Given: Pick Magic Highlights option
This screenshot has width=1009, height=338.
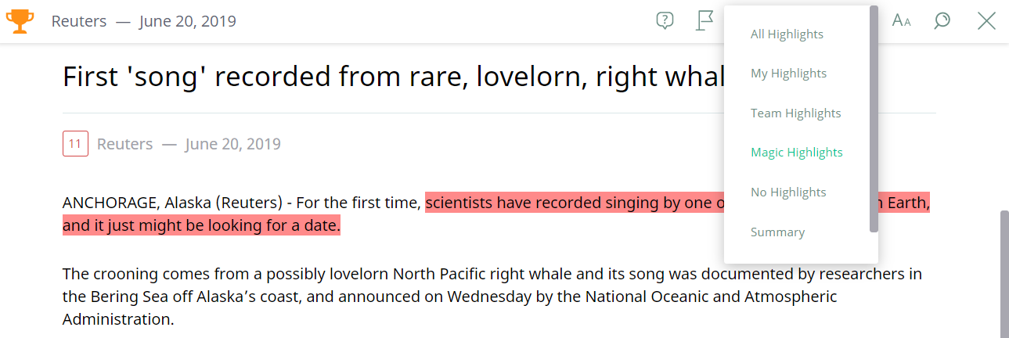Looking at the screenshot, I should (797, 153).
